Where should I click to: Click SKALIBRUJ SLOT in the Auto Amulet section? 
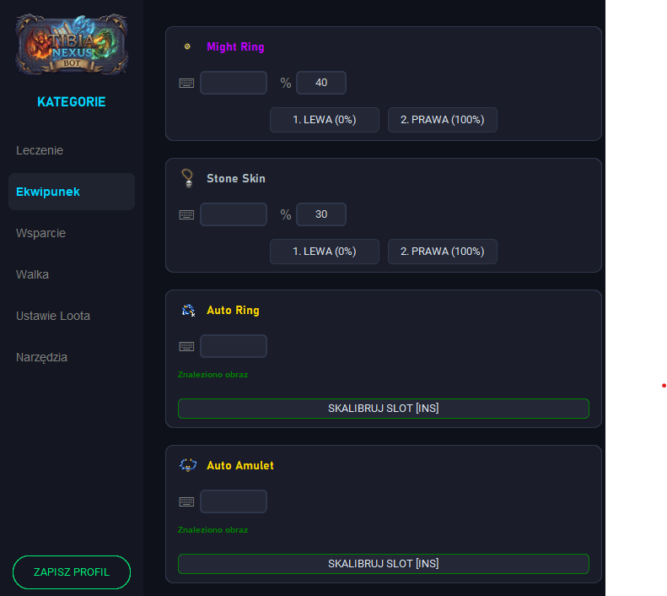coord(383,564)
